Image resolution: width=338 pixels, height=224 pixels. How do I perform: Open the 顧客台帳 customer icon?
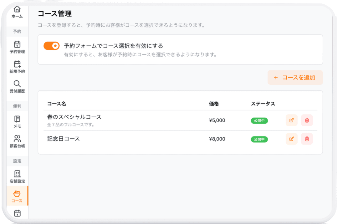[x=17, y=138]
